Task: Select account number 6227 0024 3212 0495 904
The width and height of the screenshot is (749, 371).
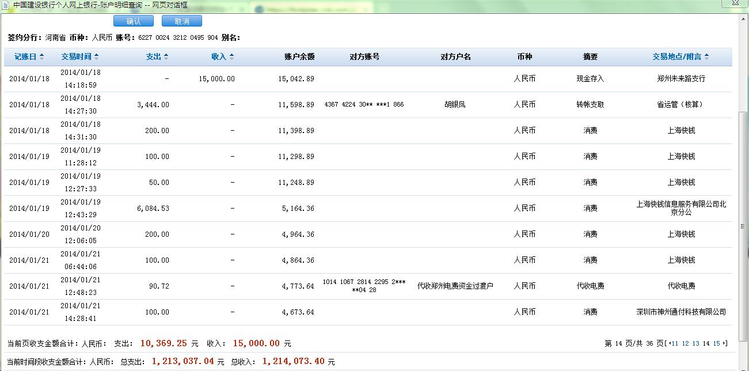Action: click(178, 38)
